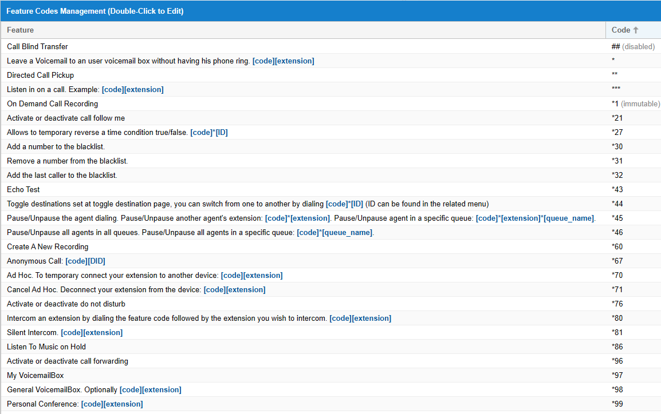Viewport: 661px width, 414px height.
Task: Click the On Demand Call Recording row
Action: pos(52,103)
